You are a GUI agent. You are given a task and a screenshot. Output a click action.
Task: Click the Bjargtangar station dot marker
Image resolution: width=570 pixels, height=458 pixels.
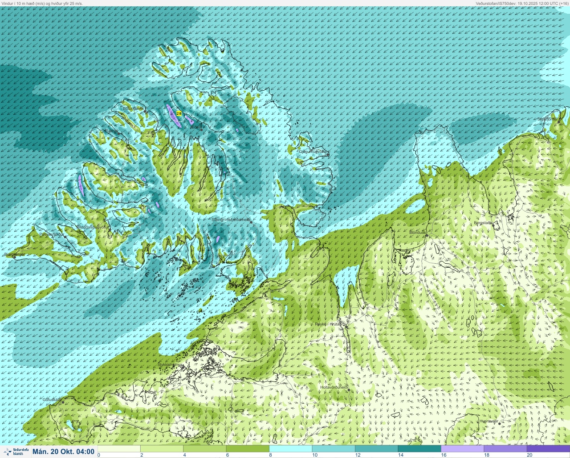click(14, 257)
